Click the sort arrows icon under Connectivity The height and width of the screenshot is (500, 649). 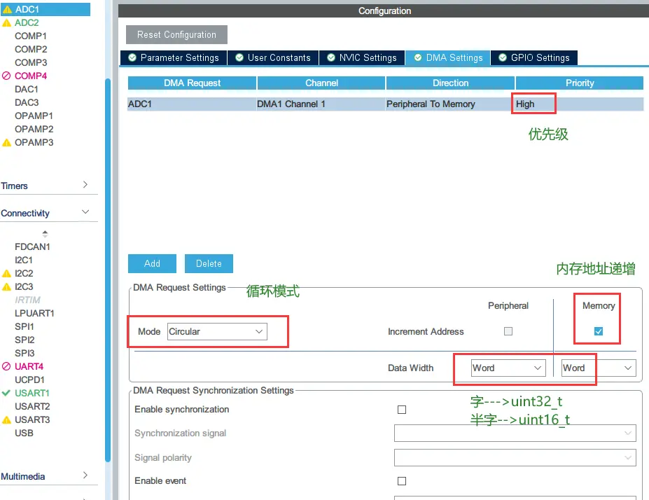46,233
